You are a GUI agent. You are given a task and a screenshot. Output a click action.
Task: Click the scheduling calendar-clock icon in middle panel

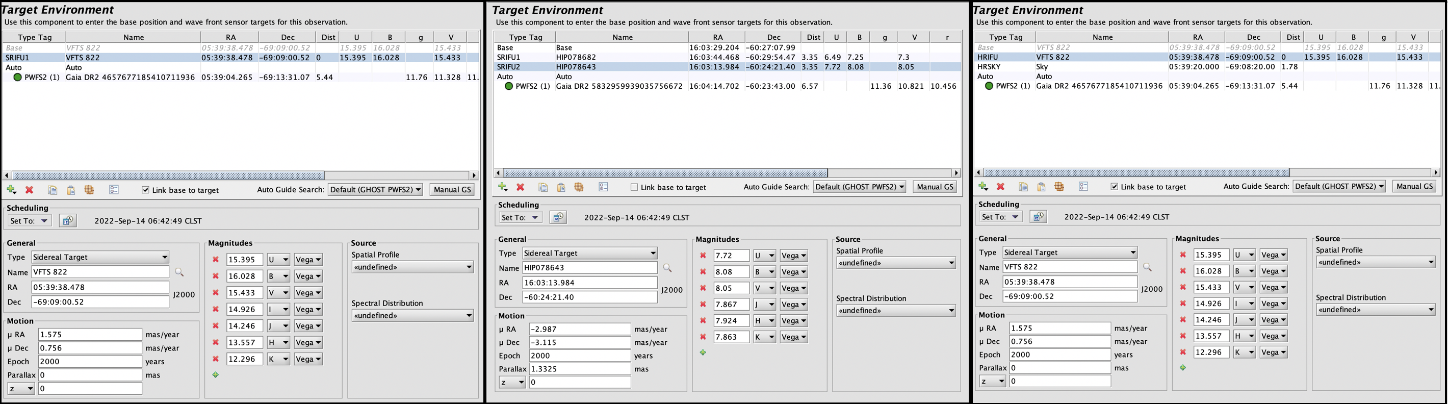tap(558, 217)
